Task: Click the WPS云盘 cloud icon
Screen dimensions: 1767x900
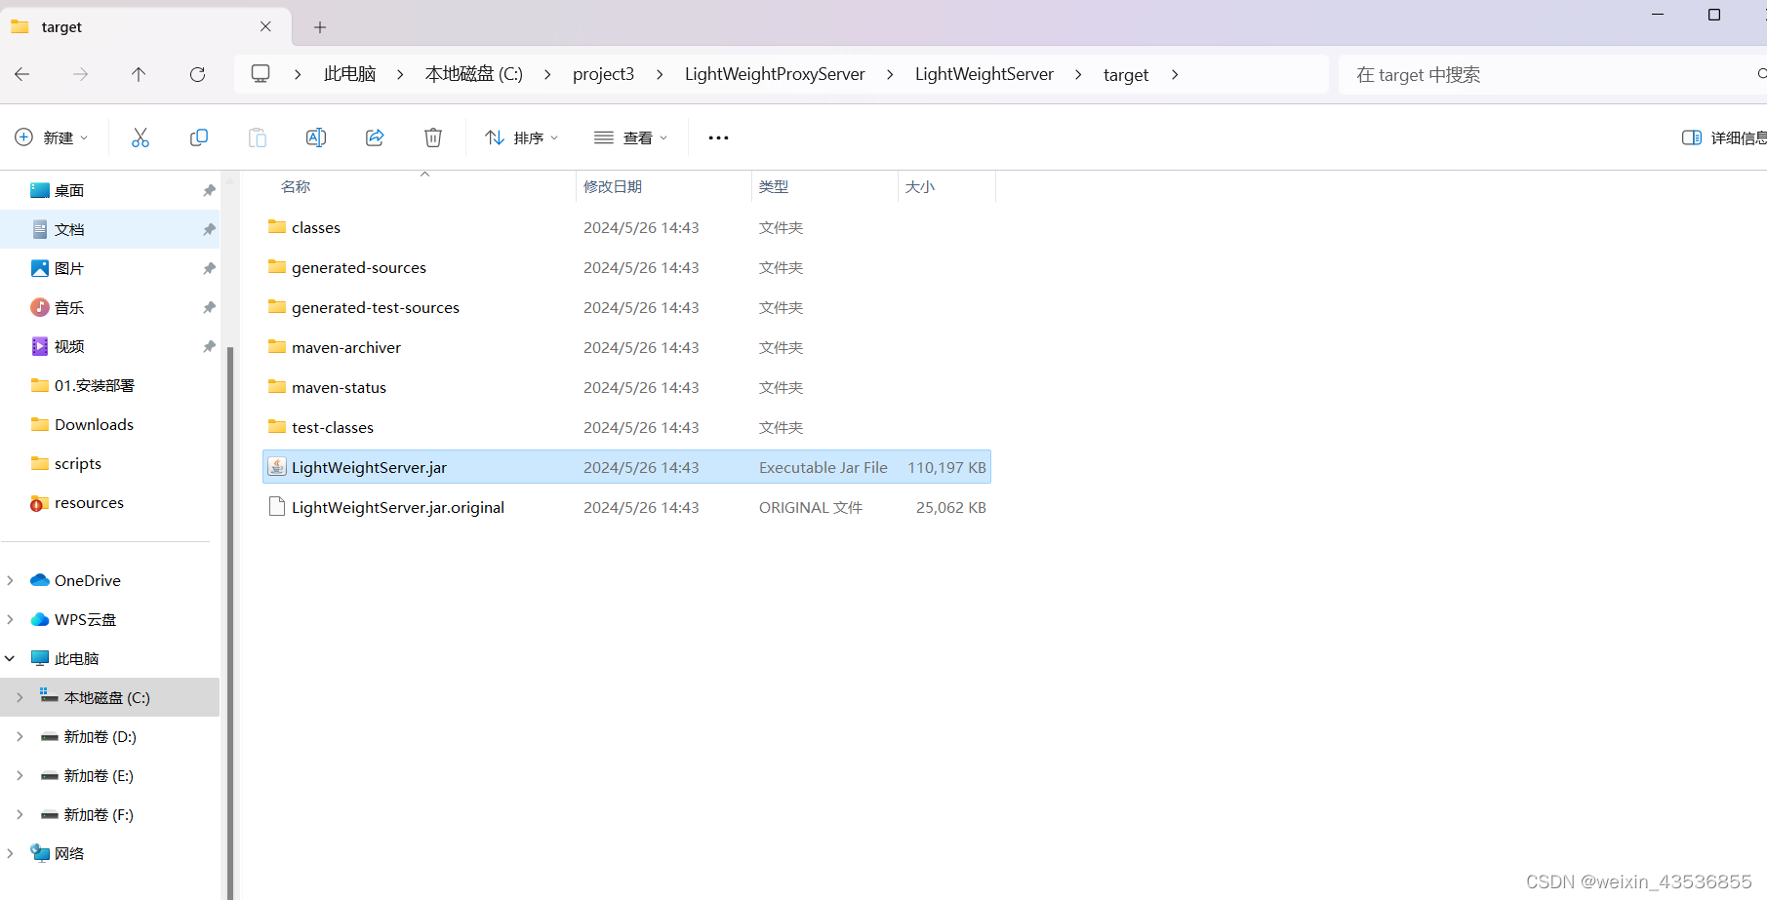Action: pos(40,619)
